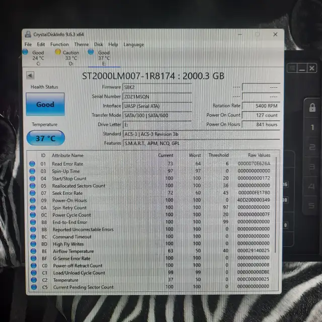Click the Threshold column header

[x=218, y=155]
